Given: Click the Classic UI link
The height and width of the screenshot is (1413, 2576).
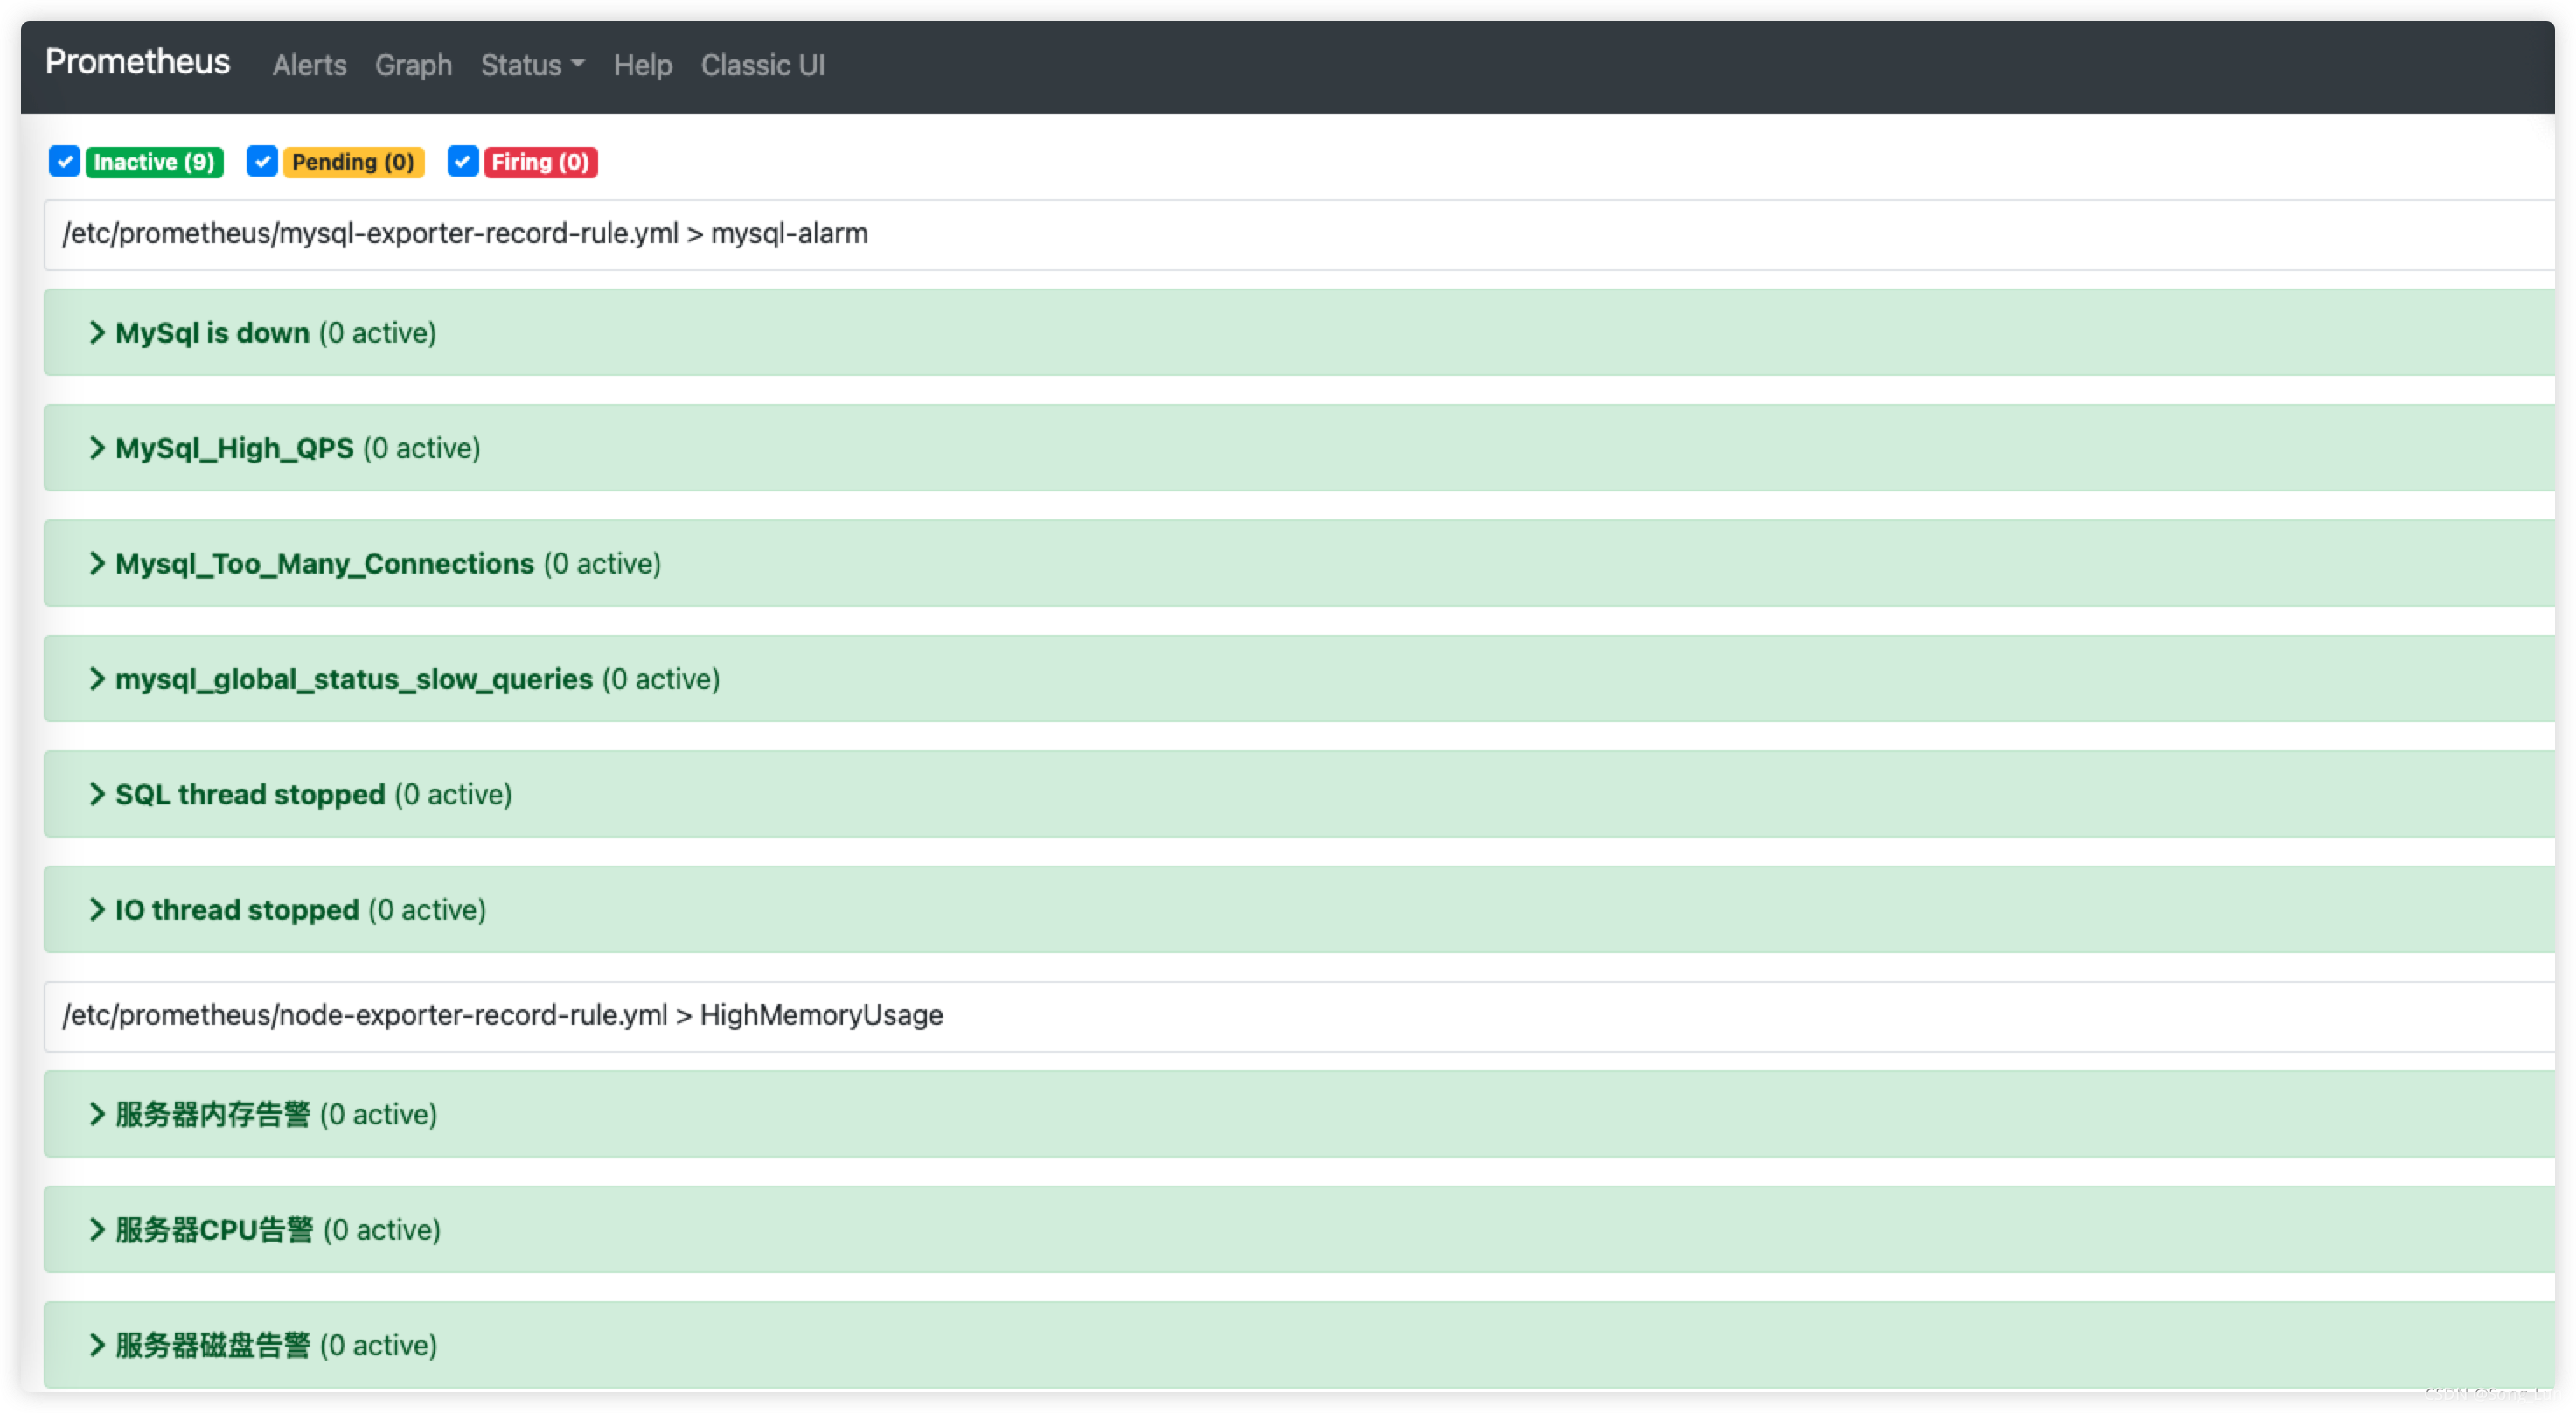Looking at the screenshot, I should coord(763,65).
